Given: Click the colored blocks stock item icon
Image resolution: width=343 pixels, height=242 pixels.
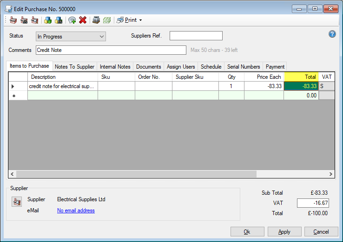Looking at the screenshot, I should [x=47, y=20].
